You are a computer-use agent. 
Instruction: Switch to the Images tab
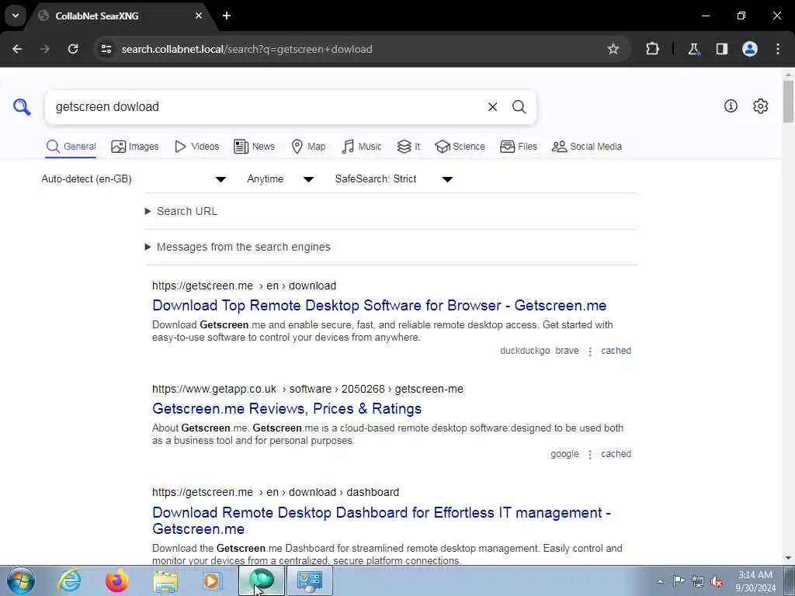click(x=135, y=147)
